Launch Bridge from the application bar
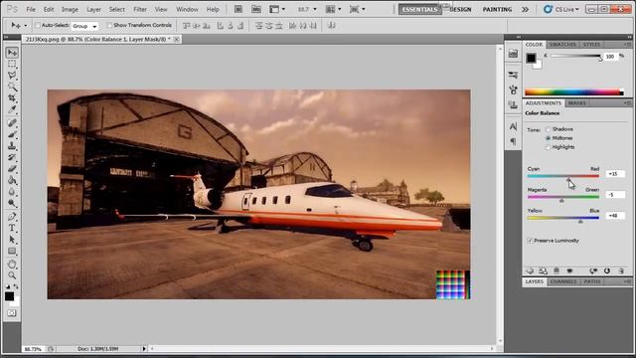The height and width of the screenshot is (358, 636). [238, 9]
